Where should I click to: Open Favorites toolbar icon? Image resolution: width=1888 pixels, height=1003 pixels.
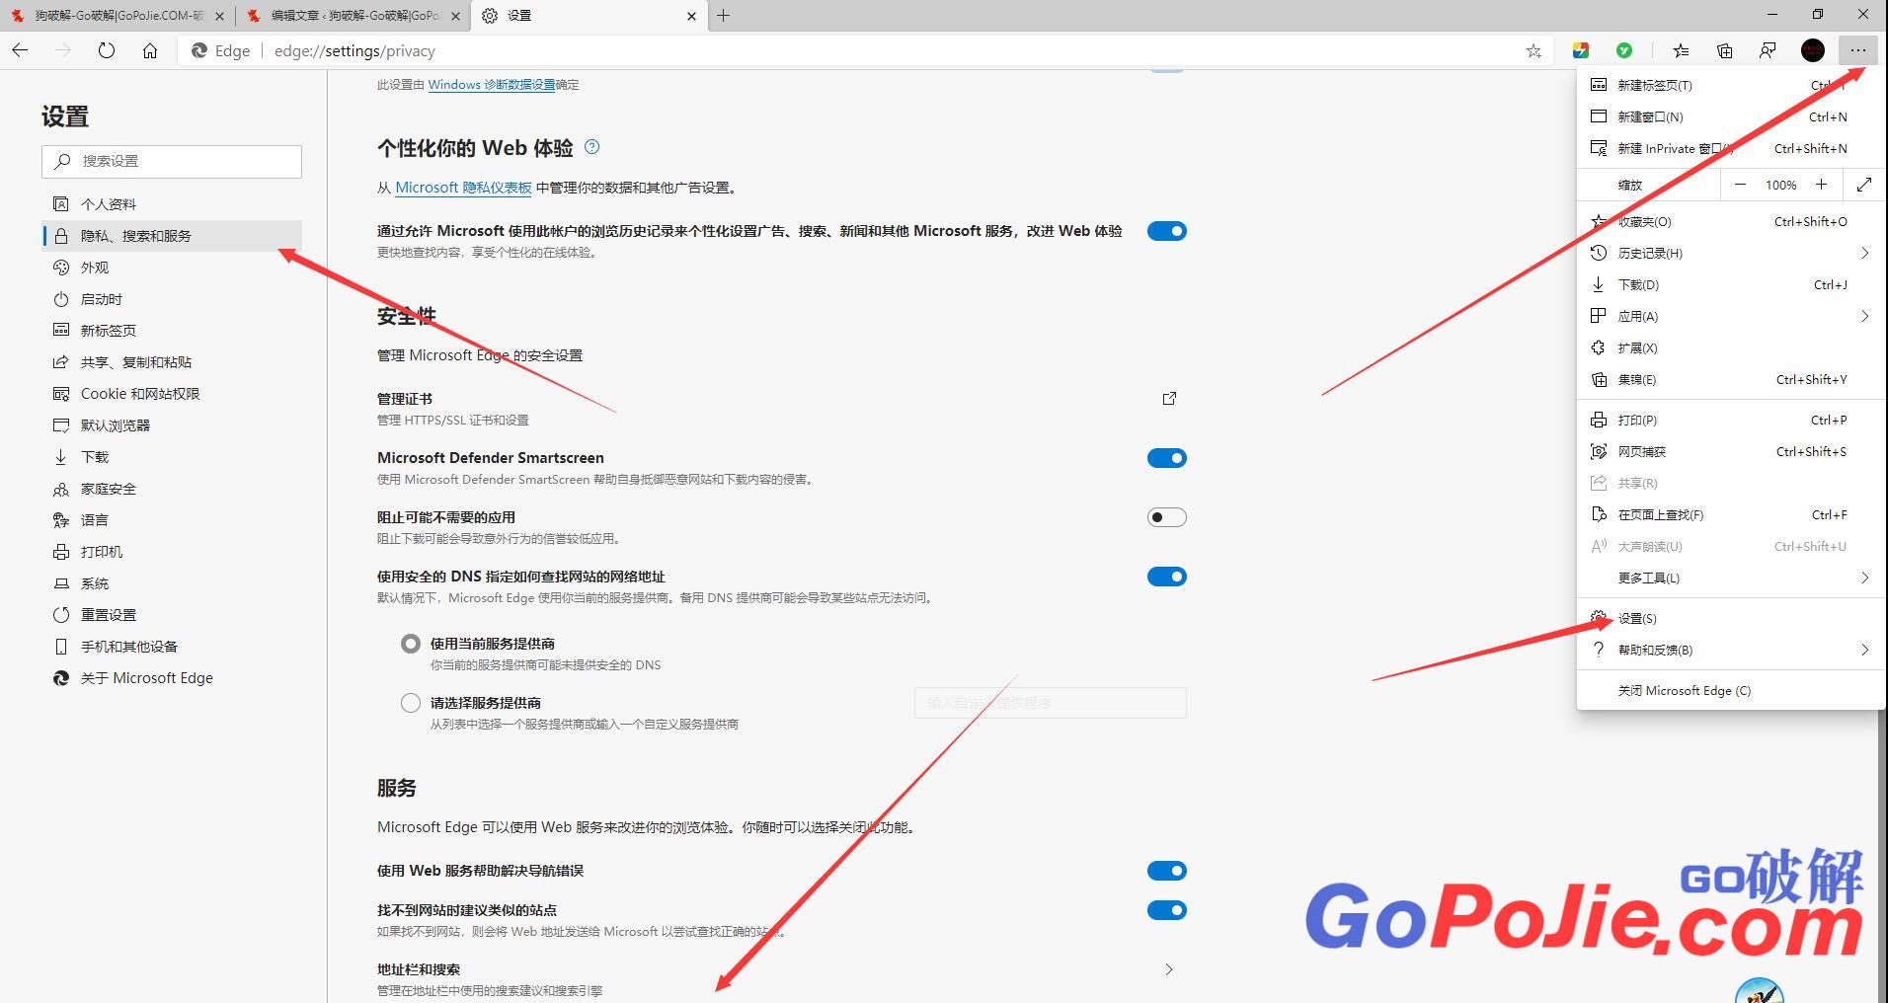pos(1681,50)
